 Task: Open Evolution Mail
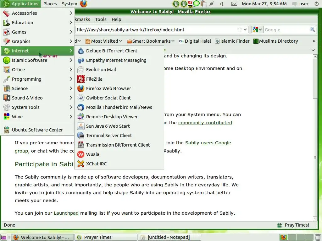click(x=119, y=70)
